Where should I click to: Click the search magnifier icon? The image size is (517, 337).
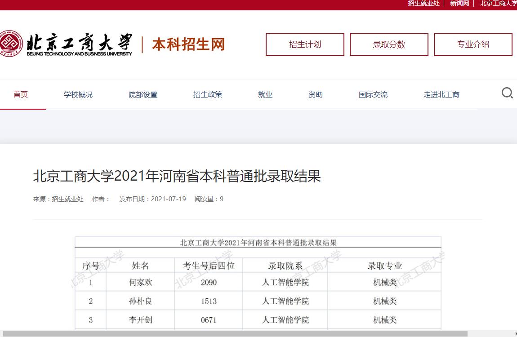click(x=507, y=93)
